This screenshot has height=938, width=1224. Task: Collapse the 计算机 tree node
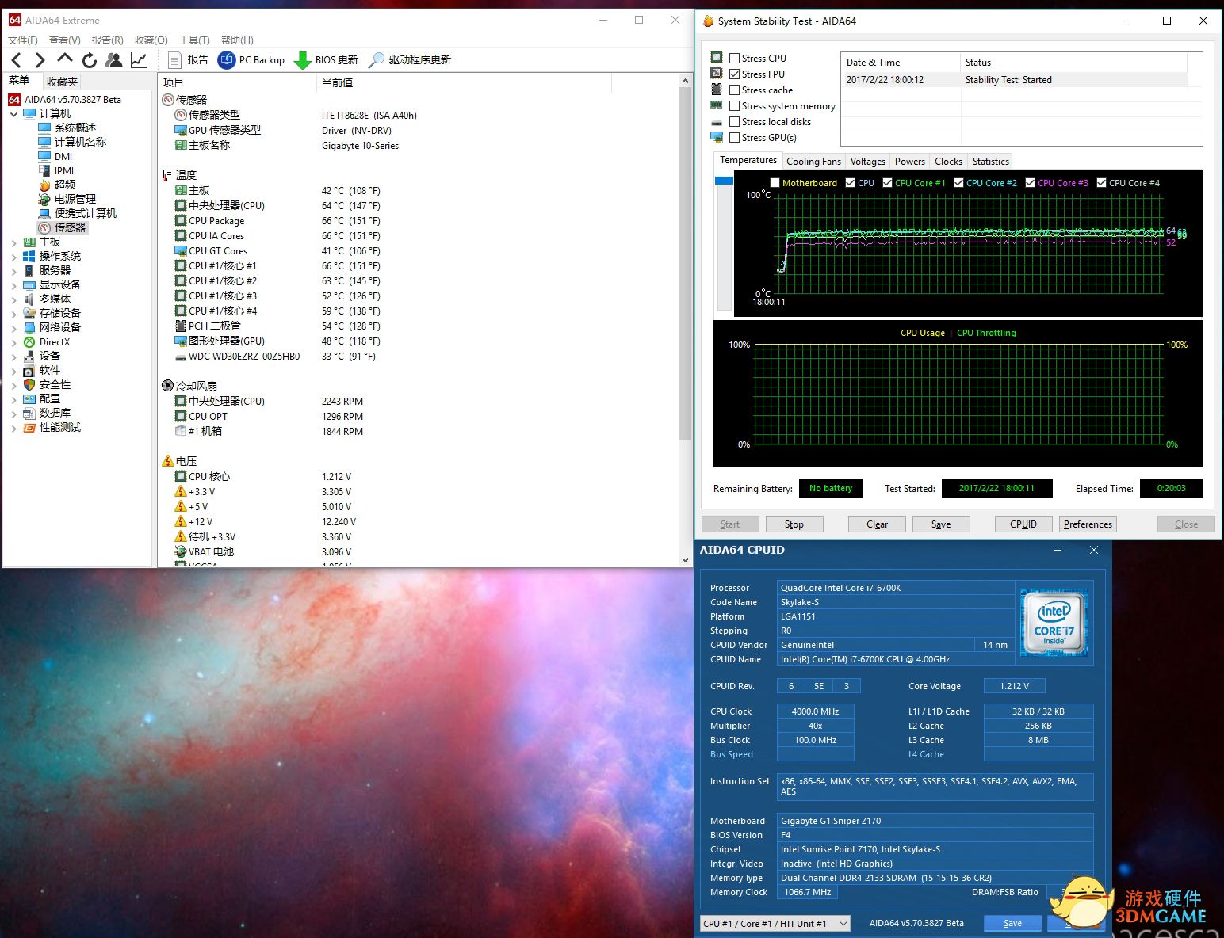[13, 114]
